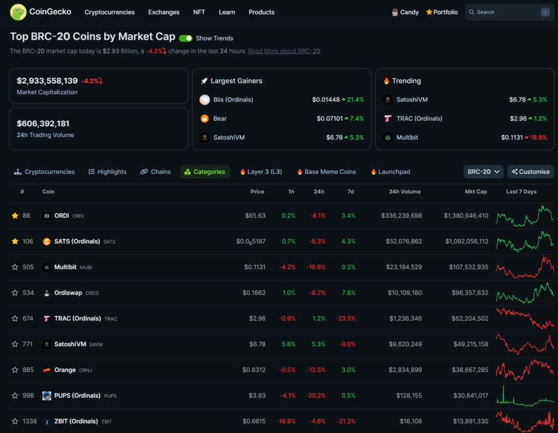558x433 pixels.
Task: Open the Exchanges nav menu
Action: (x=163, y=12)
